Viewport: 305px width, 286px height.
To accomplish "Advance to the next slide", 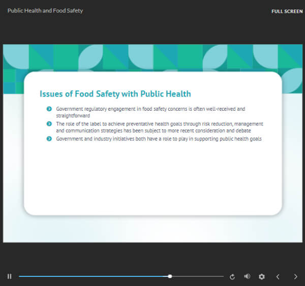I will coord(295,276).
